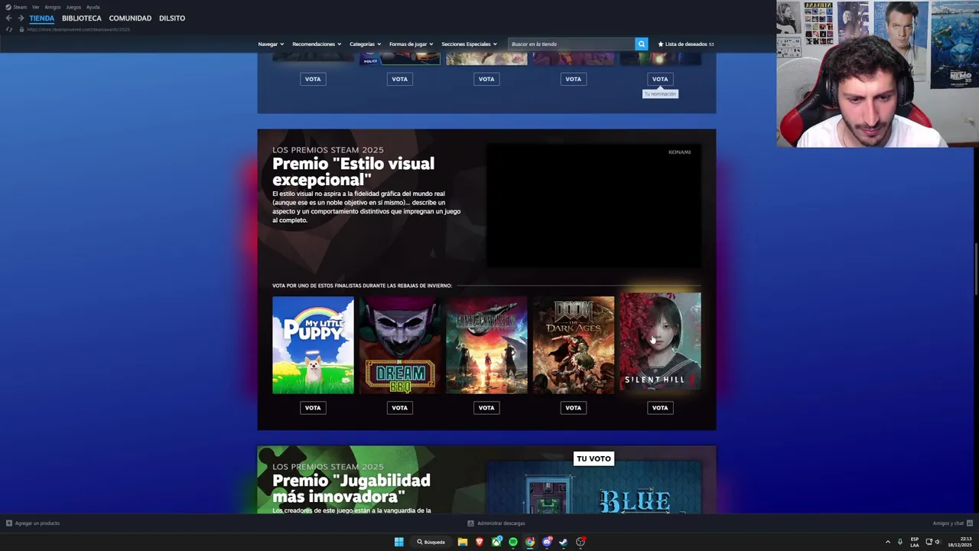
Task: Expand the Navegar dropdown
Action: pyautogui.click(x=271, y=44)
